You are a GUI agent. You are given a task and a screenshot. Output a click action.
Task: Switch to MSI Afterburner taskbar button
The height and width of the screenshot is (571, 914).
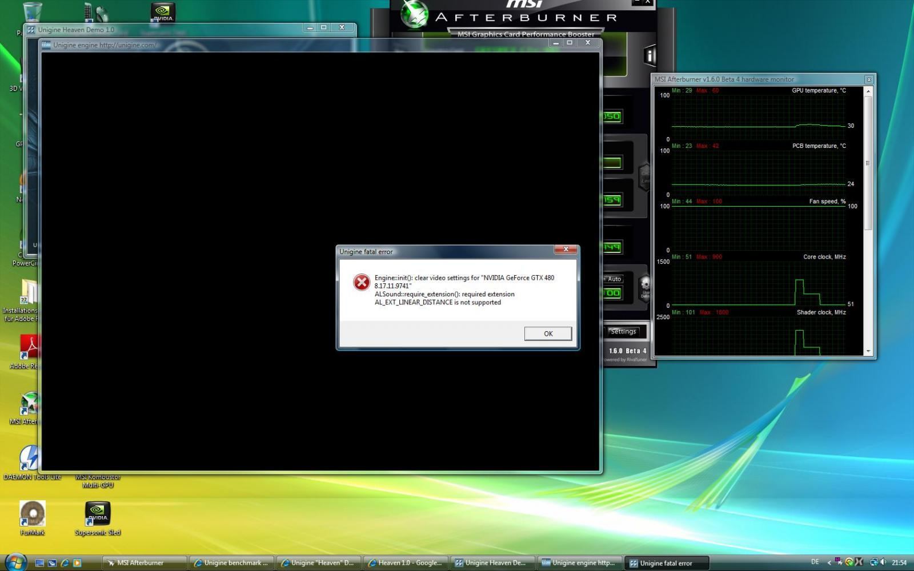click(145, 563)
